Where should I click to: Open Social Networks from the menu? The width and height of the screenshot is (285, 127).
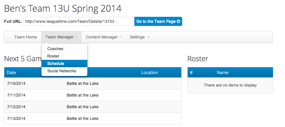coord(62,71)
